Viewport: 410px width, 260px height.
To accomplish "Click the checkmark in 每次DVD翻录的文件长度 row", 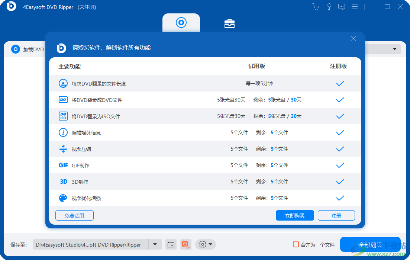I will [x=340, y=83].
